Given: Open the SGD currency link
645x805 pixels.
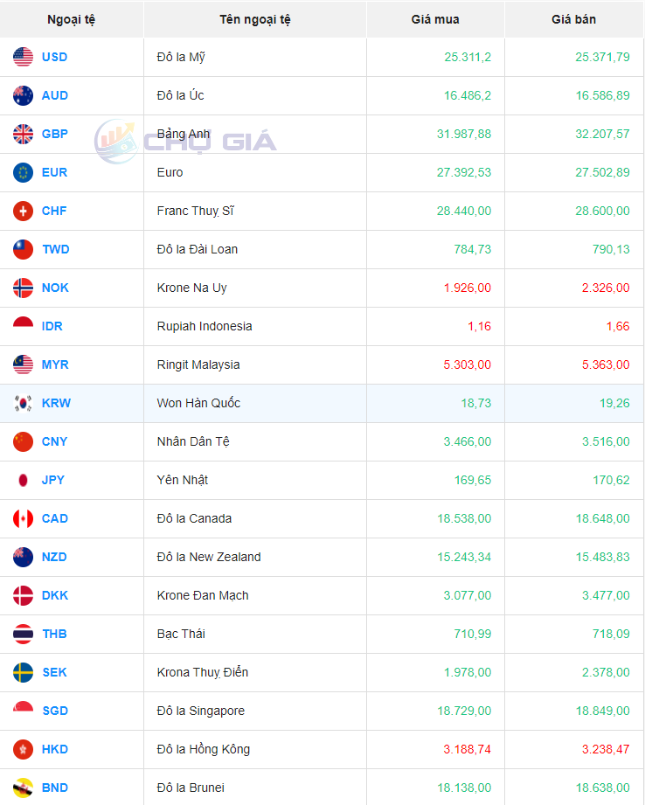Looking at the screenshot, I should coord(55,711).
